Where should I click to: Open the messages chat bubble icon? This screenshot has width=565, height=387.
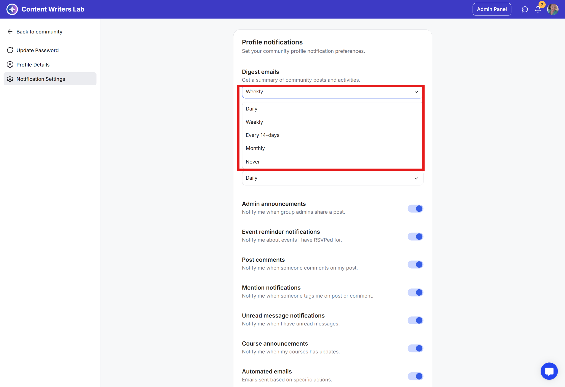[x=524, y=9]
